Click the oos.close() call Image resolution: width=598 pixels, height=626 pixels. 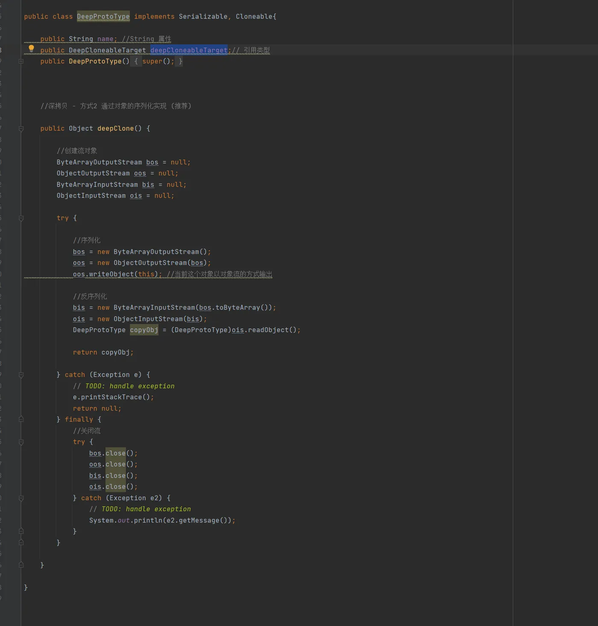[x=113, y=464]
